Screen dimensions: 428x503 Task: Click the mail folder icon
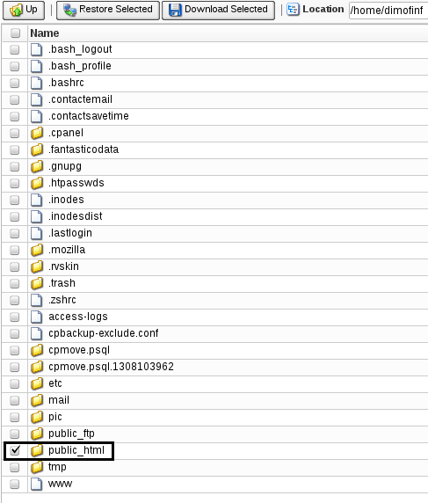click(37, 400)
